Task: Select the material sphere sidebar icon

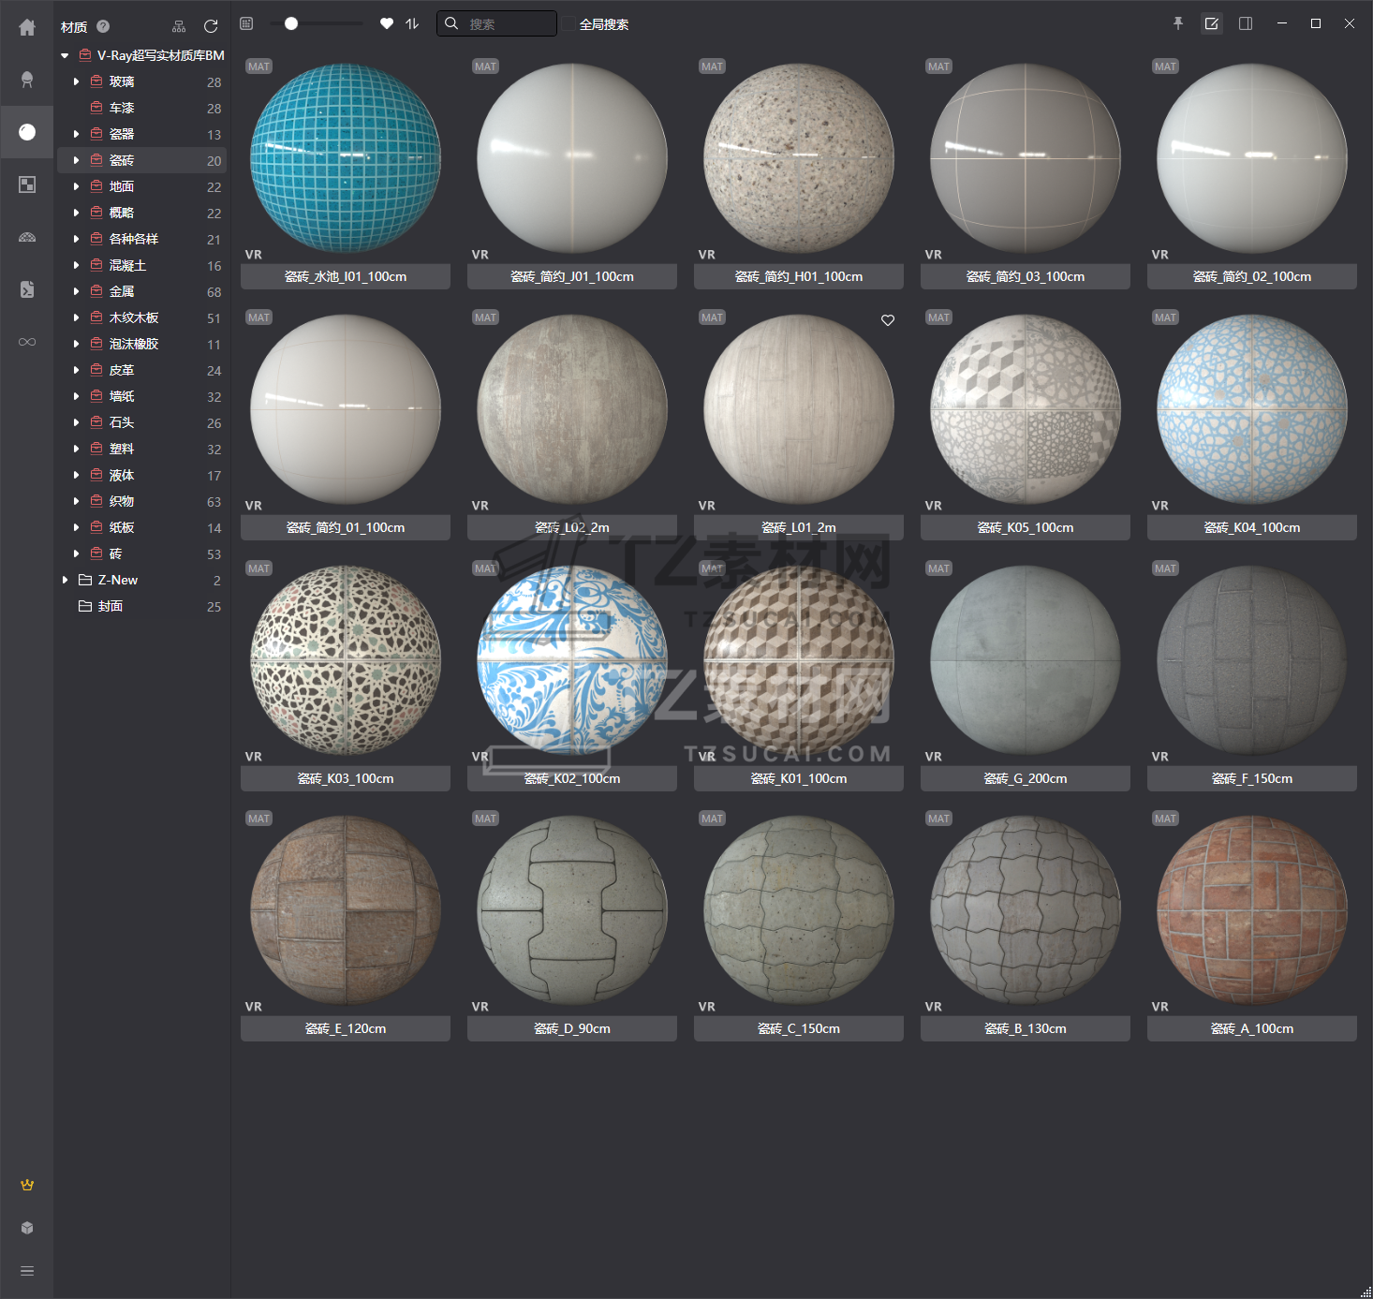Action: [27, 132]
